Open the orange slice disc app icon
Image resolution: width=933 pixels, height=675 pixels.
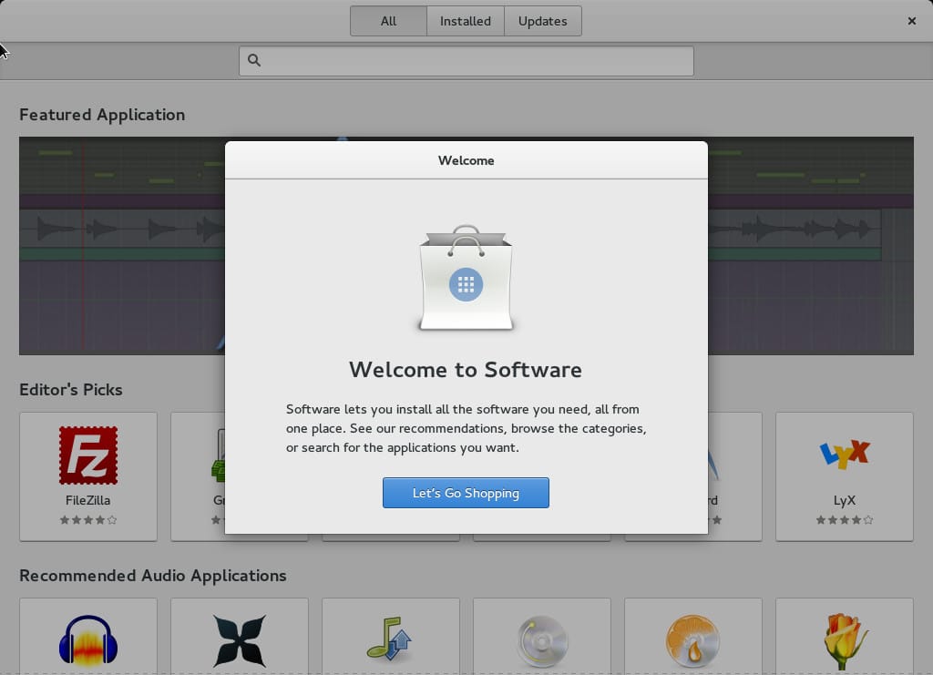tap(692, 641)
